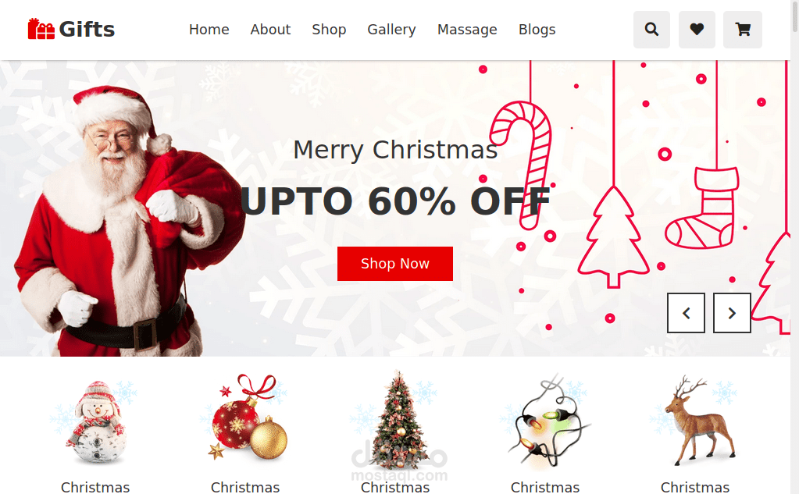Click the red gift box logo icon
The height and width of the screenshot is (494, 799).
41,29
